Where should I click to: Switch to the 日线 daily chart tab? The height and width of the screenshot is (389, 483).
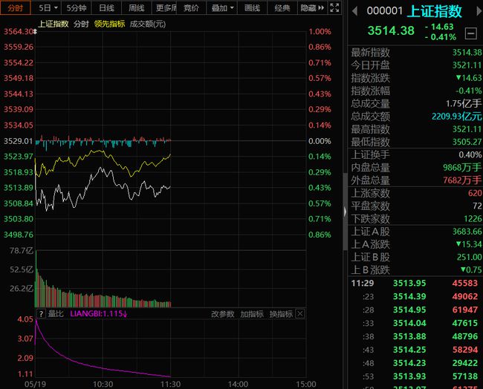(x=106, y=7)
